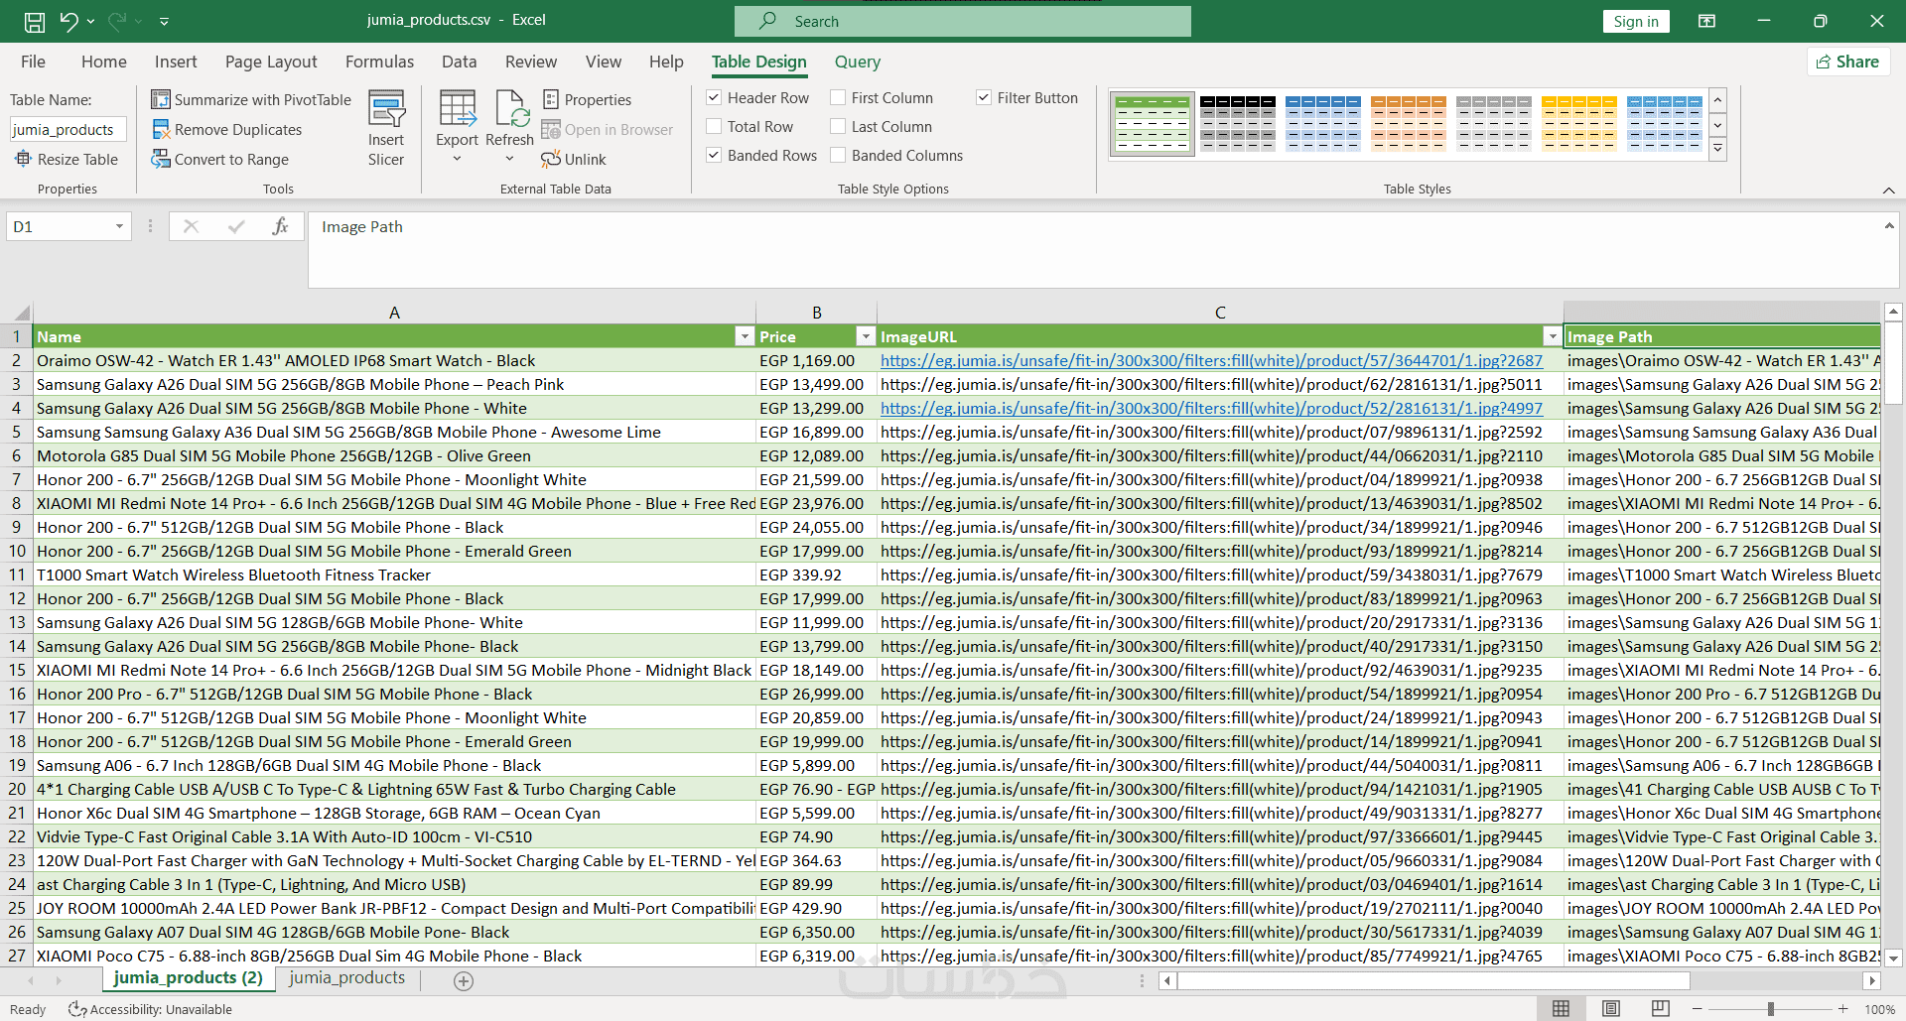Click Unlink external table
1906x1021 pixels.
(574, 159)
